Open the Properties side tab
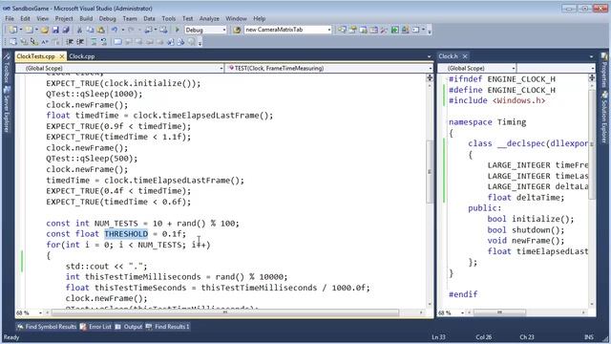This screenshot has width=611, height=344. tap(604, 71)
